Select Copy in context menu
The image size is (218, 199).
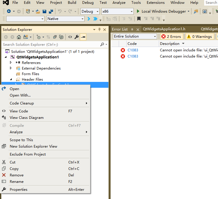45,169
